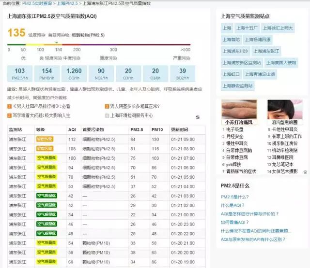The width and height of the screenshot is (310, 268).
Task: Open the 卡他性中耳炎 list link
Action: (x=285, y=129)
